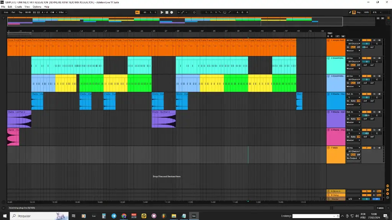Click the tempo field showing 90.00
This screenshot has width=392, height=220.
coord(28,12)
